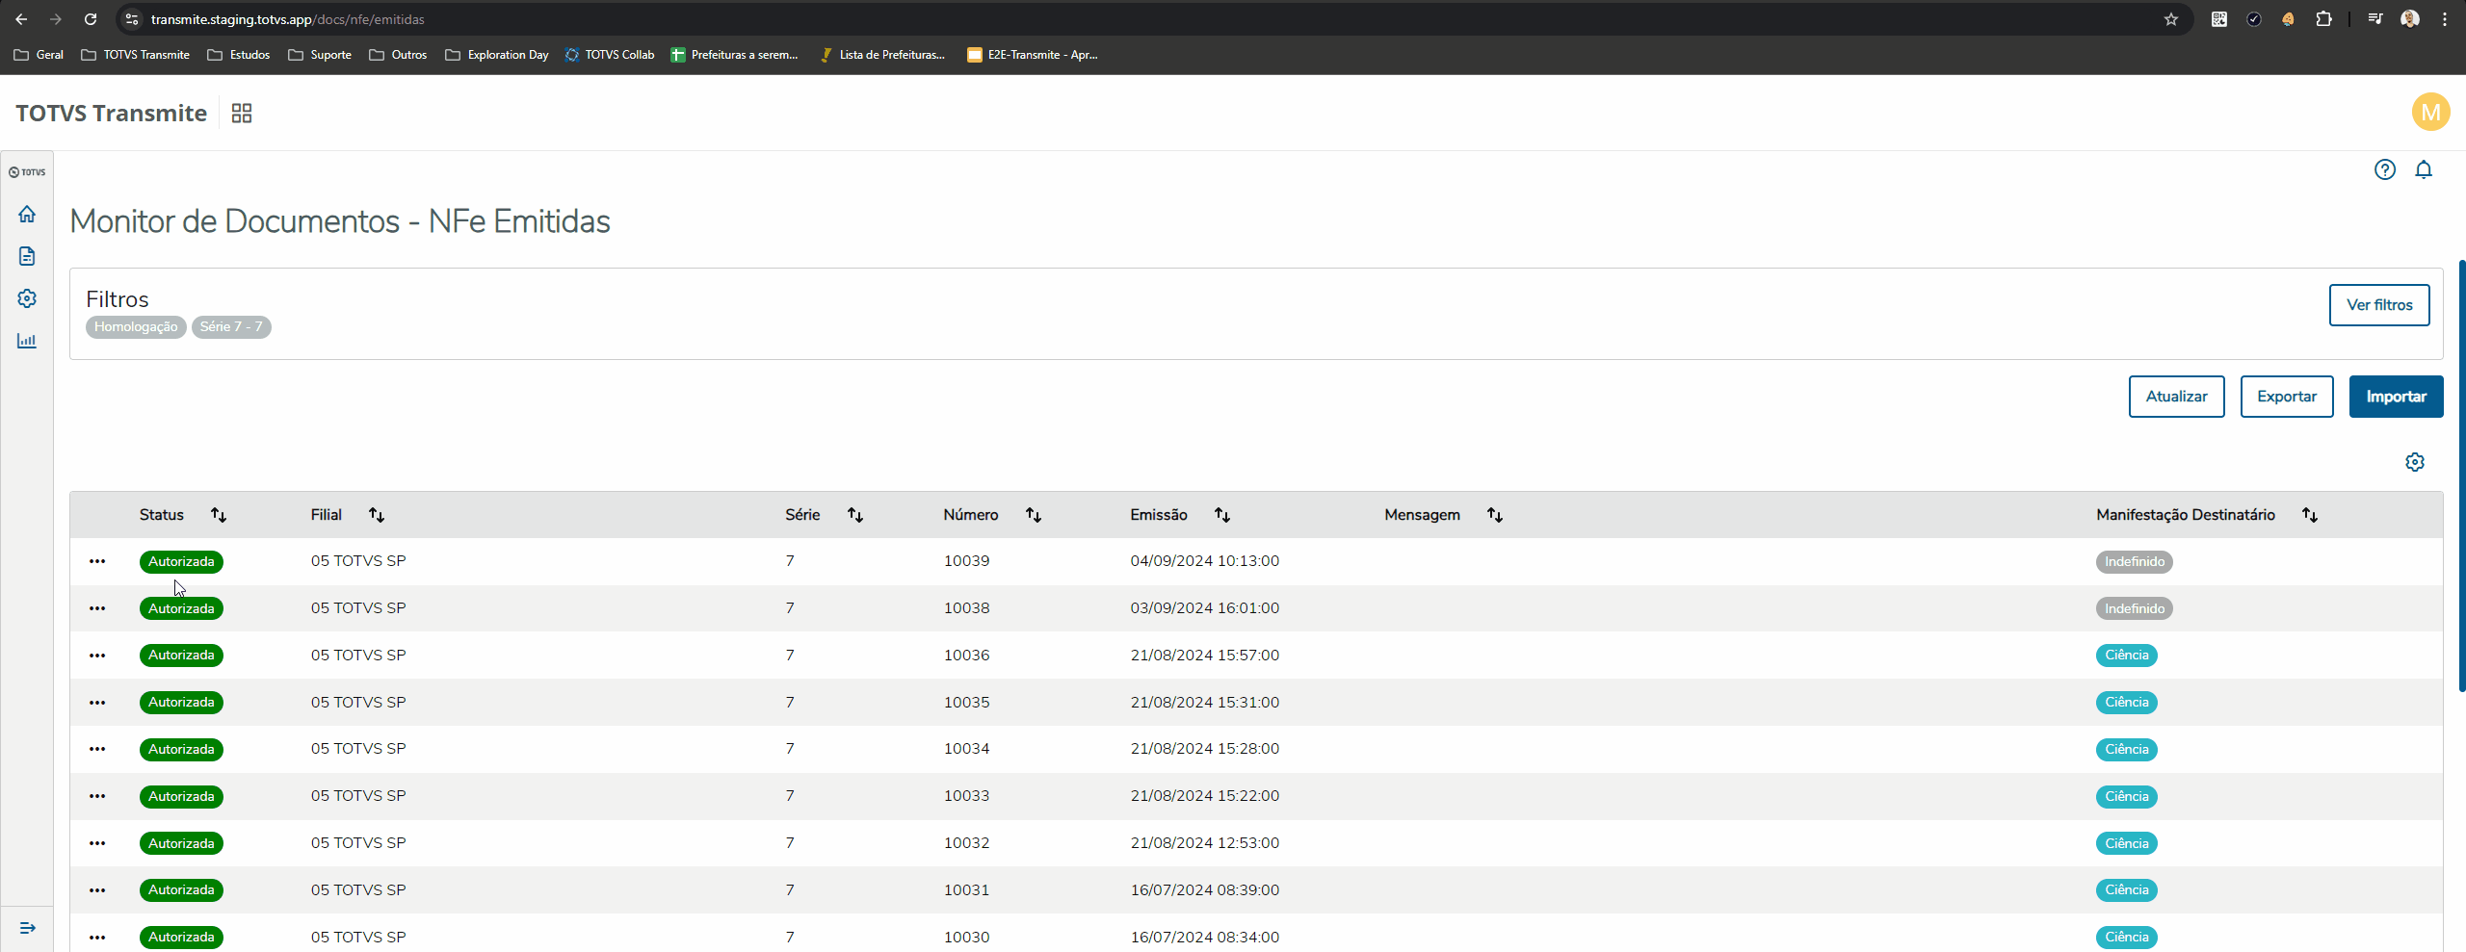Click the page vertical scrollbar
Viewport: 2466px width, 952px height.
pyautogui.click(x=2462, y=476)
